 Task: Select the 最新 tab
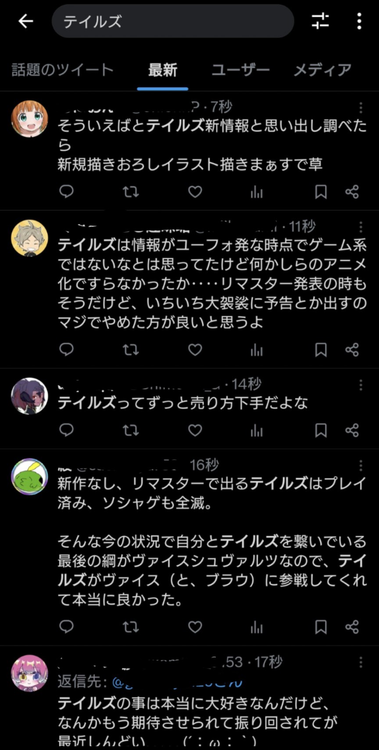[x=163, y=70]
